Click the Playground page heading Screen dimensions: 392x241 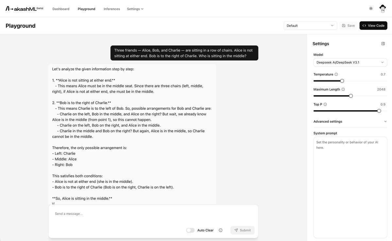tap(21, 26)
